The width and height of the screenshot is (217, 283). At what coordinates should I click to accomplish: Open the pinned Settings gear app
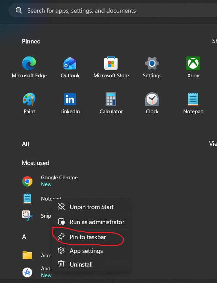(152, 67)
